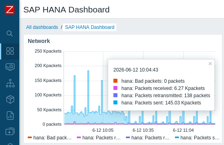Click the SAP HANA Dashboard page heading
Screen dimensions: 224x145
click(66, 10)
